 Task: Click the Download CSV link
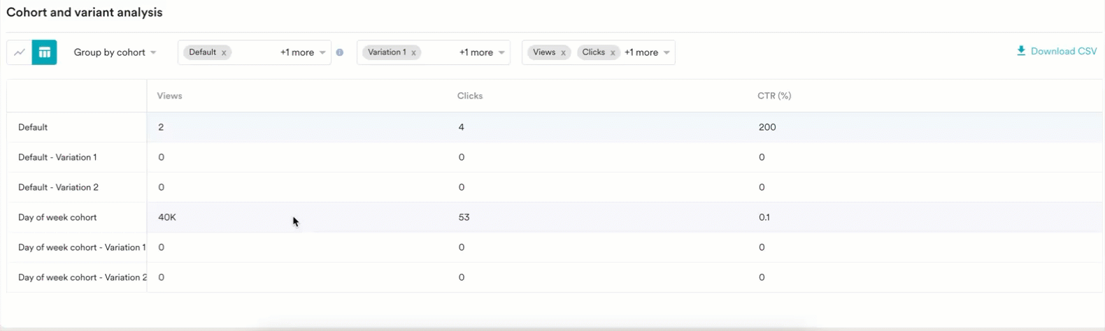(x=1063, y=51)
